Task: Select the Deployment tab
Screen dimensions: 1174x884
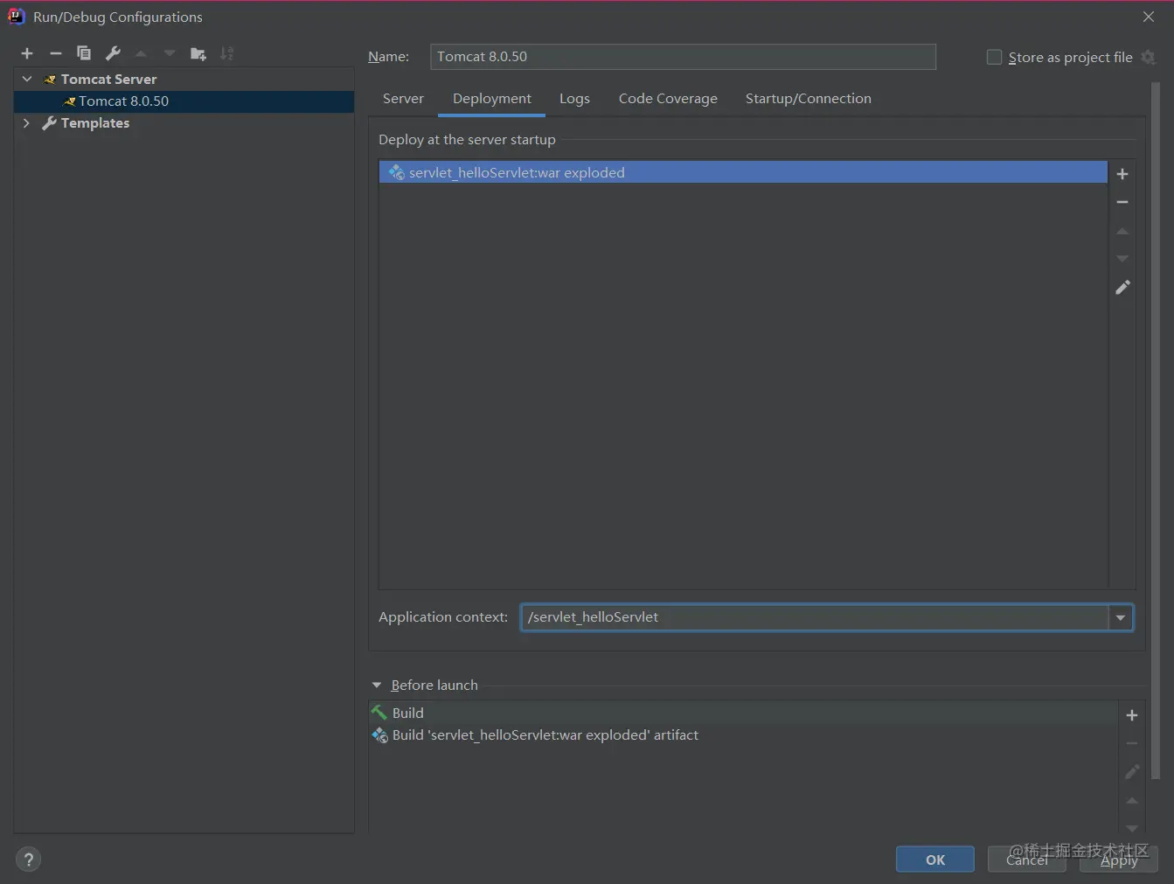Action: click(x=492, y=99)
